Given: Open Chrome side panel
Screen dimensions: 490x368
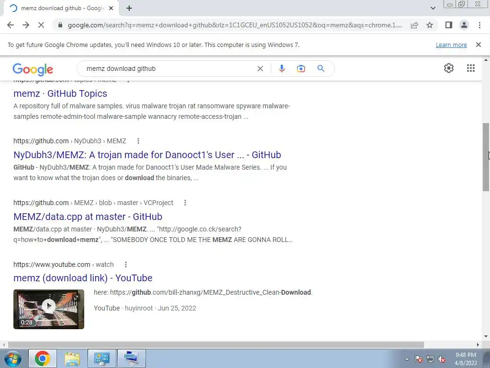Looking at the screenshot, I should [449, 25].
